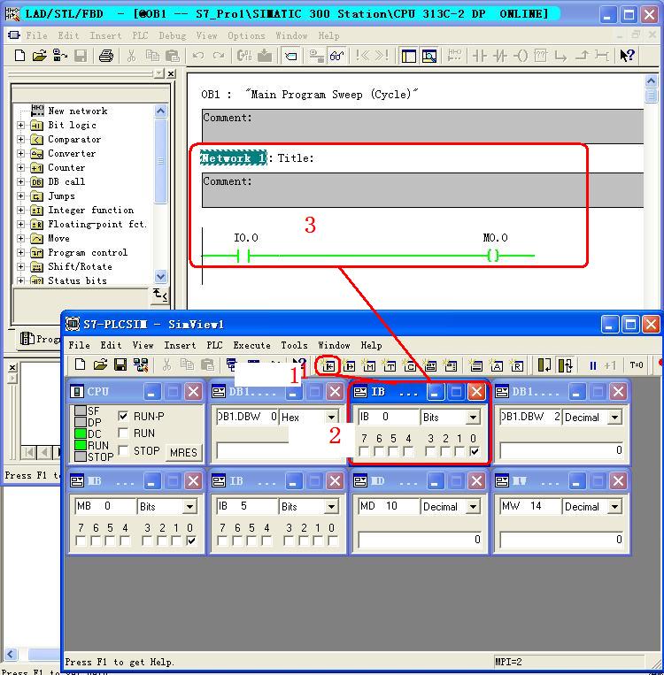664x675 pixels.
Task: Open the Debug menu in LAD editor
Action: click(x=173, y=36)
